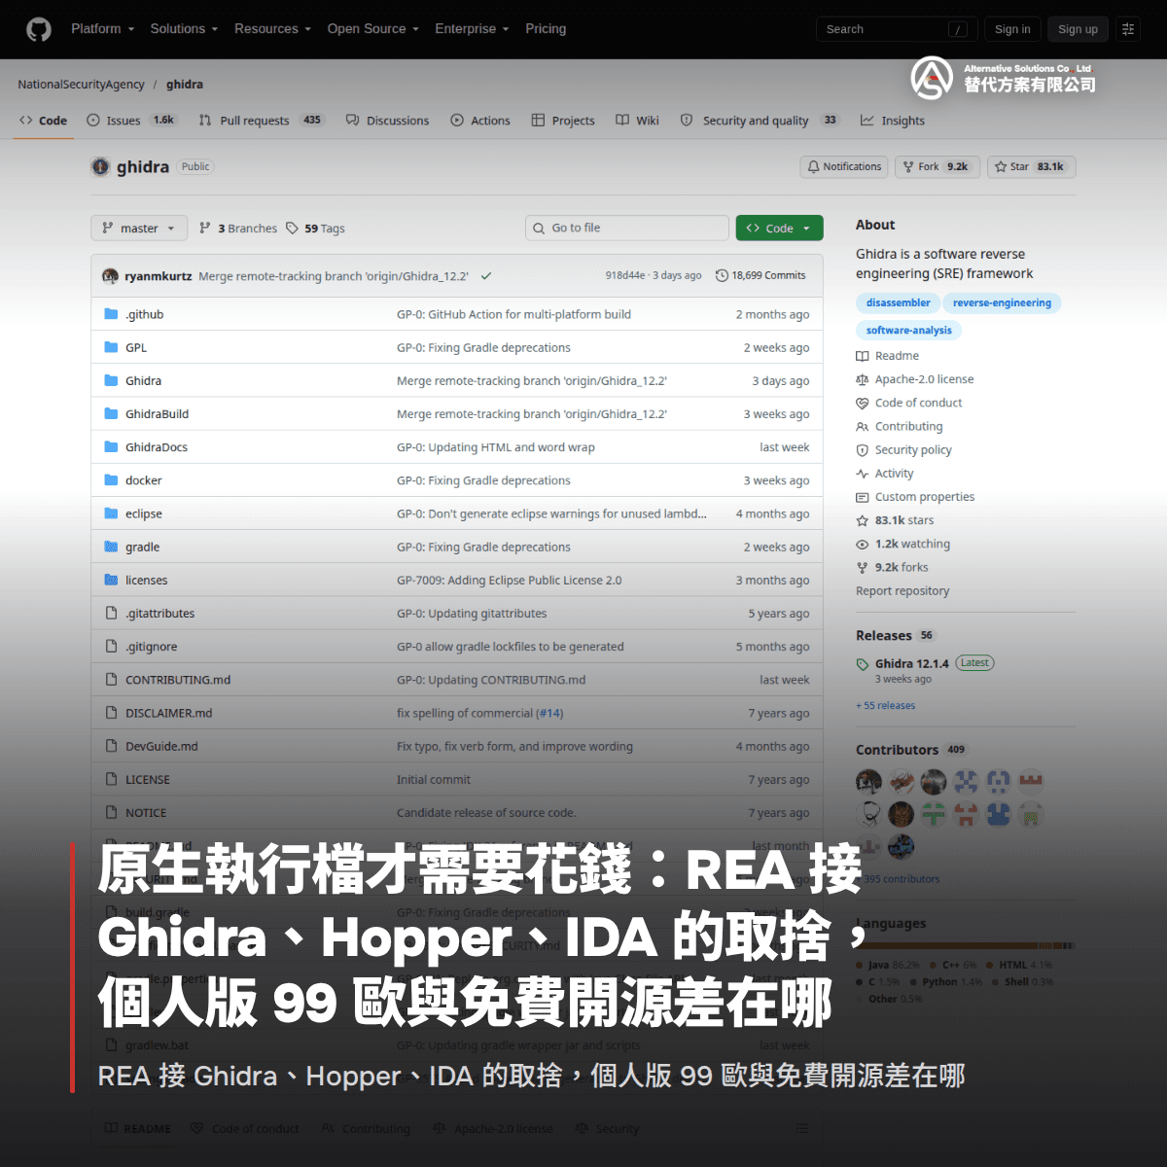Image resolution: width=1167 pixels, height=1167 pixels.
Task: Click the green commit status checkmark
Action: 486,276
